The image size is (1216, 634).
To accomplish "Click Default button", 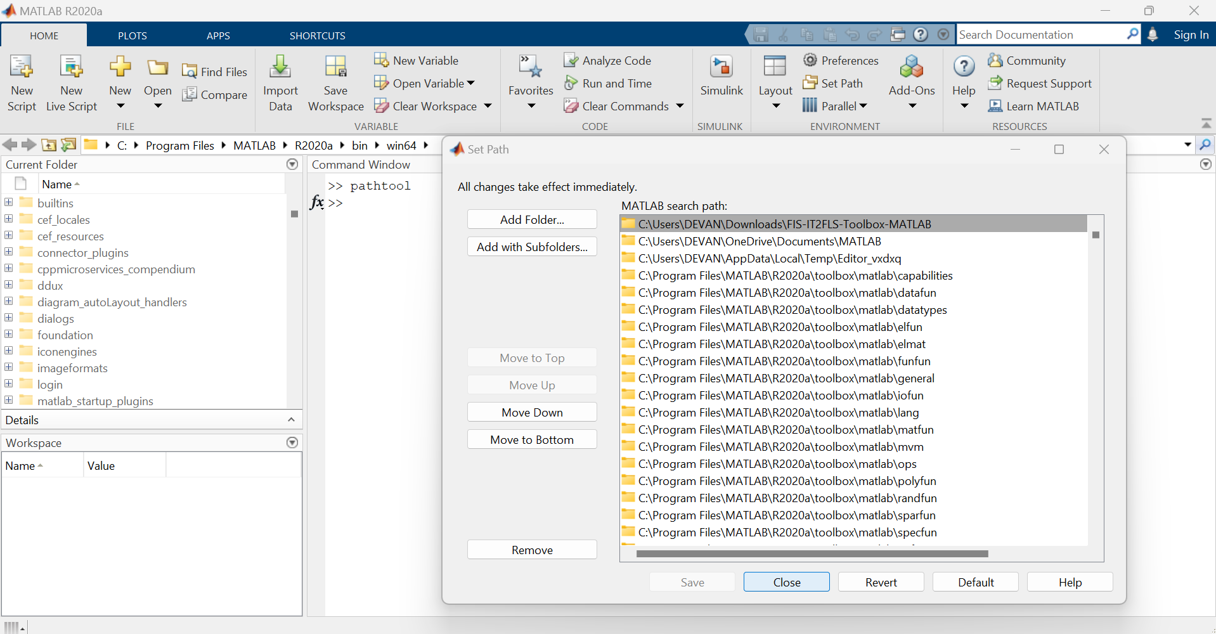I will click(975, 582).
